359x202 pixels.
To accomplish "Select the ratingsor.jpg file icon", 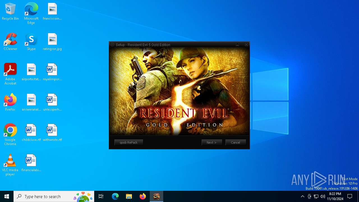I will [x=52, y=42].
